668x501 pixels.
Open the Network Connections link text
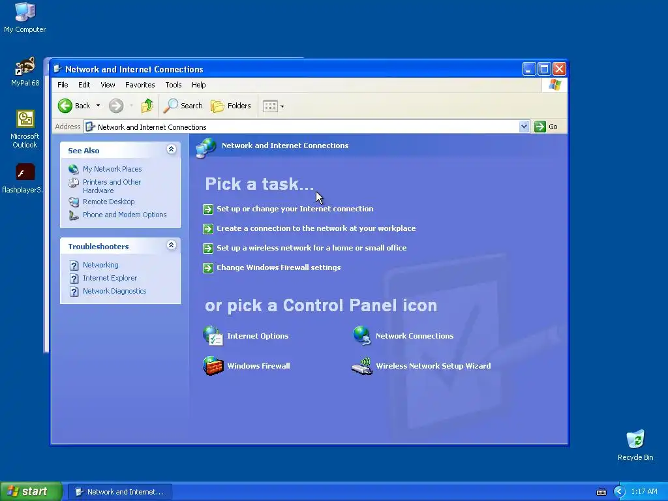pyautogui.click(x=414, y=336)
